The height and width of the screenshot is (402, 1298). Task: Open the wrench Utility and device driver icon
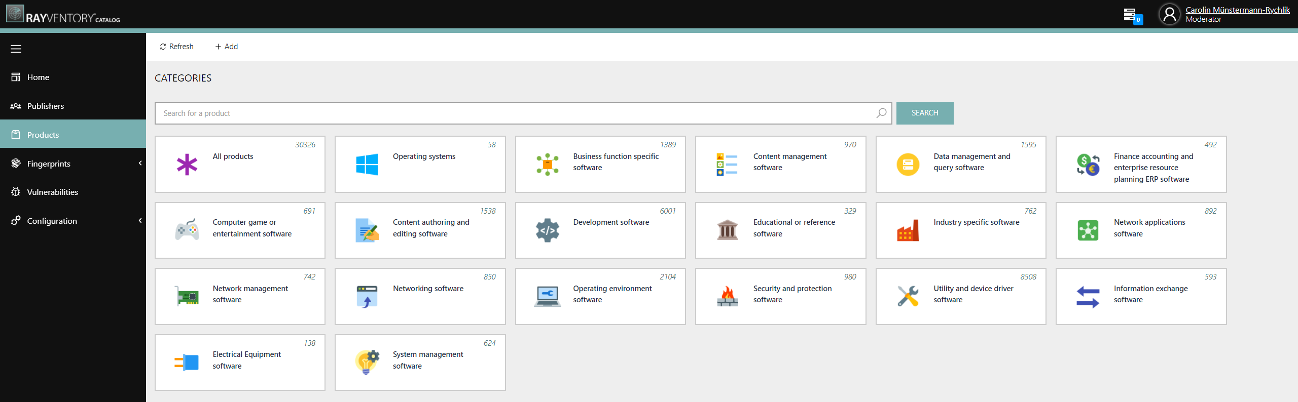[908, 297]
